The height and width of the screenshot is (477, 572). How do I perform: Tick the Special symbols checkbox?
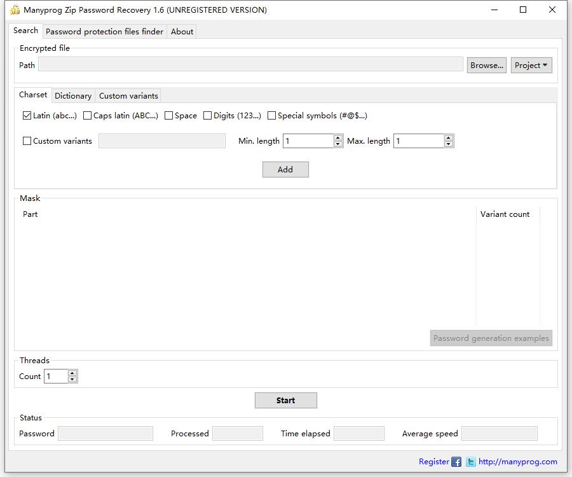click(x=272, y=116)
